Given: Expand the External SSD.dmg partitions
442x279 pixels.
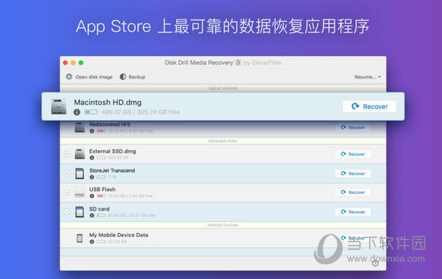Looking at the screenshot, I should click(67, 154).
